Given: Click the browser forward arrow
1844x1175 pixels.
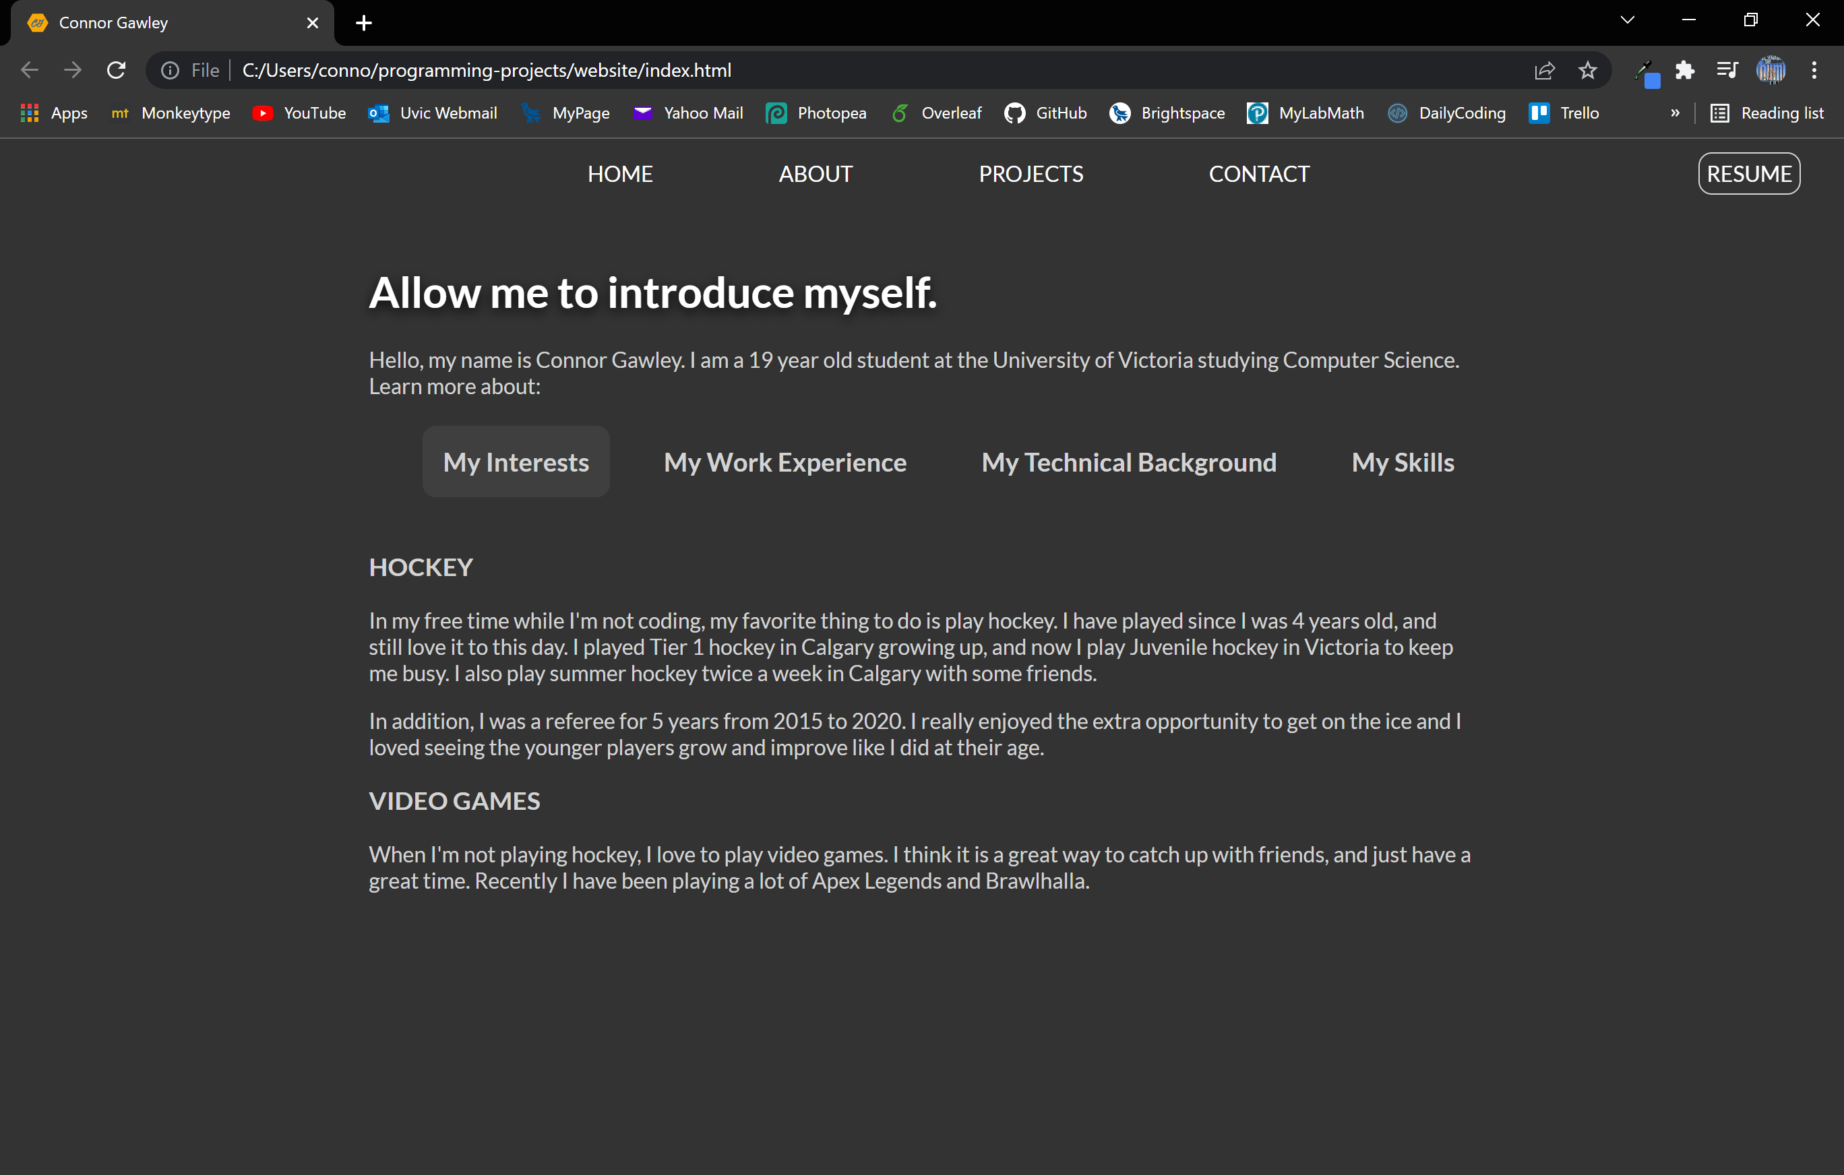Looking at the screenshot, I should pyautogui.click(x=73, y=71).
